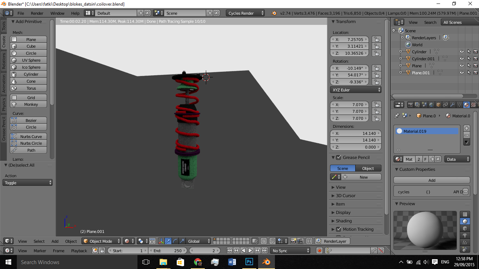Expand the Shading panel
479x269 pixels.
[344, 221]
